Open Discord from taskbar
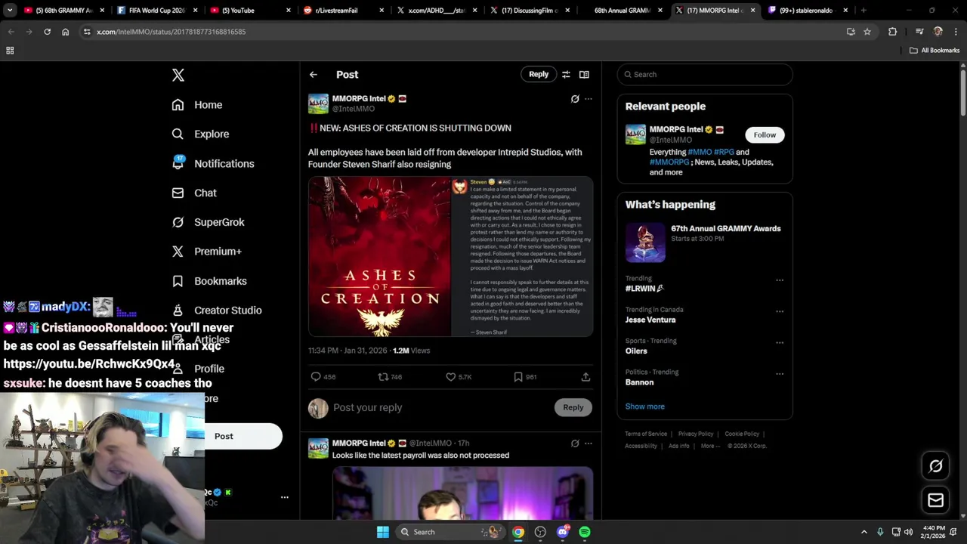The image size is (967, 544). 562,532
